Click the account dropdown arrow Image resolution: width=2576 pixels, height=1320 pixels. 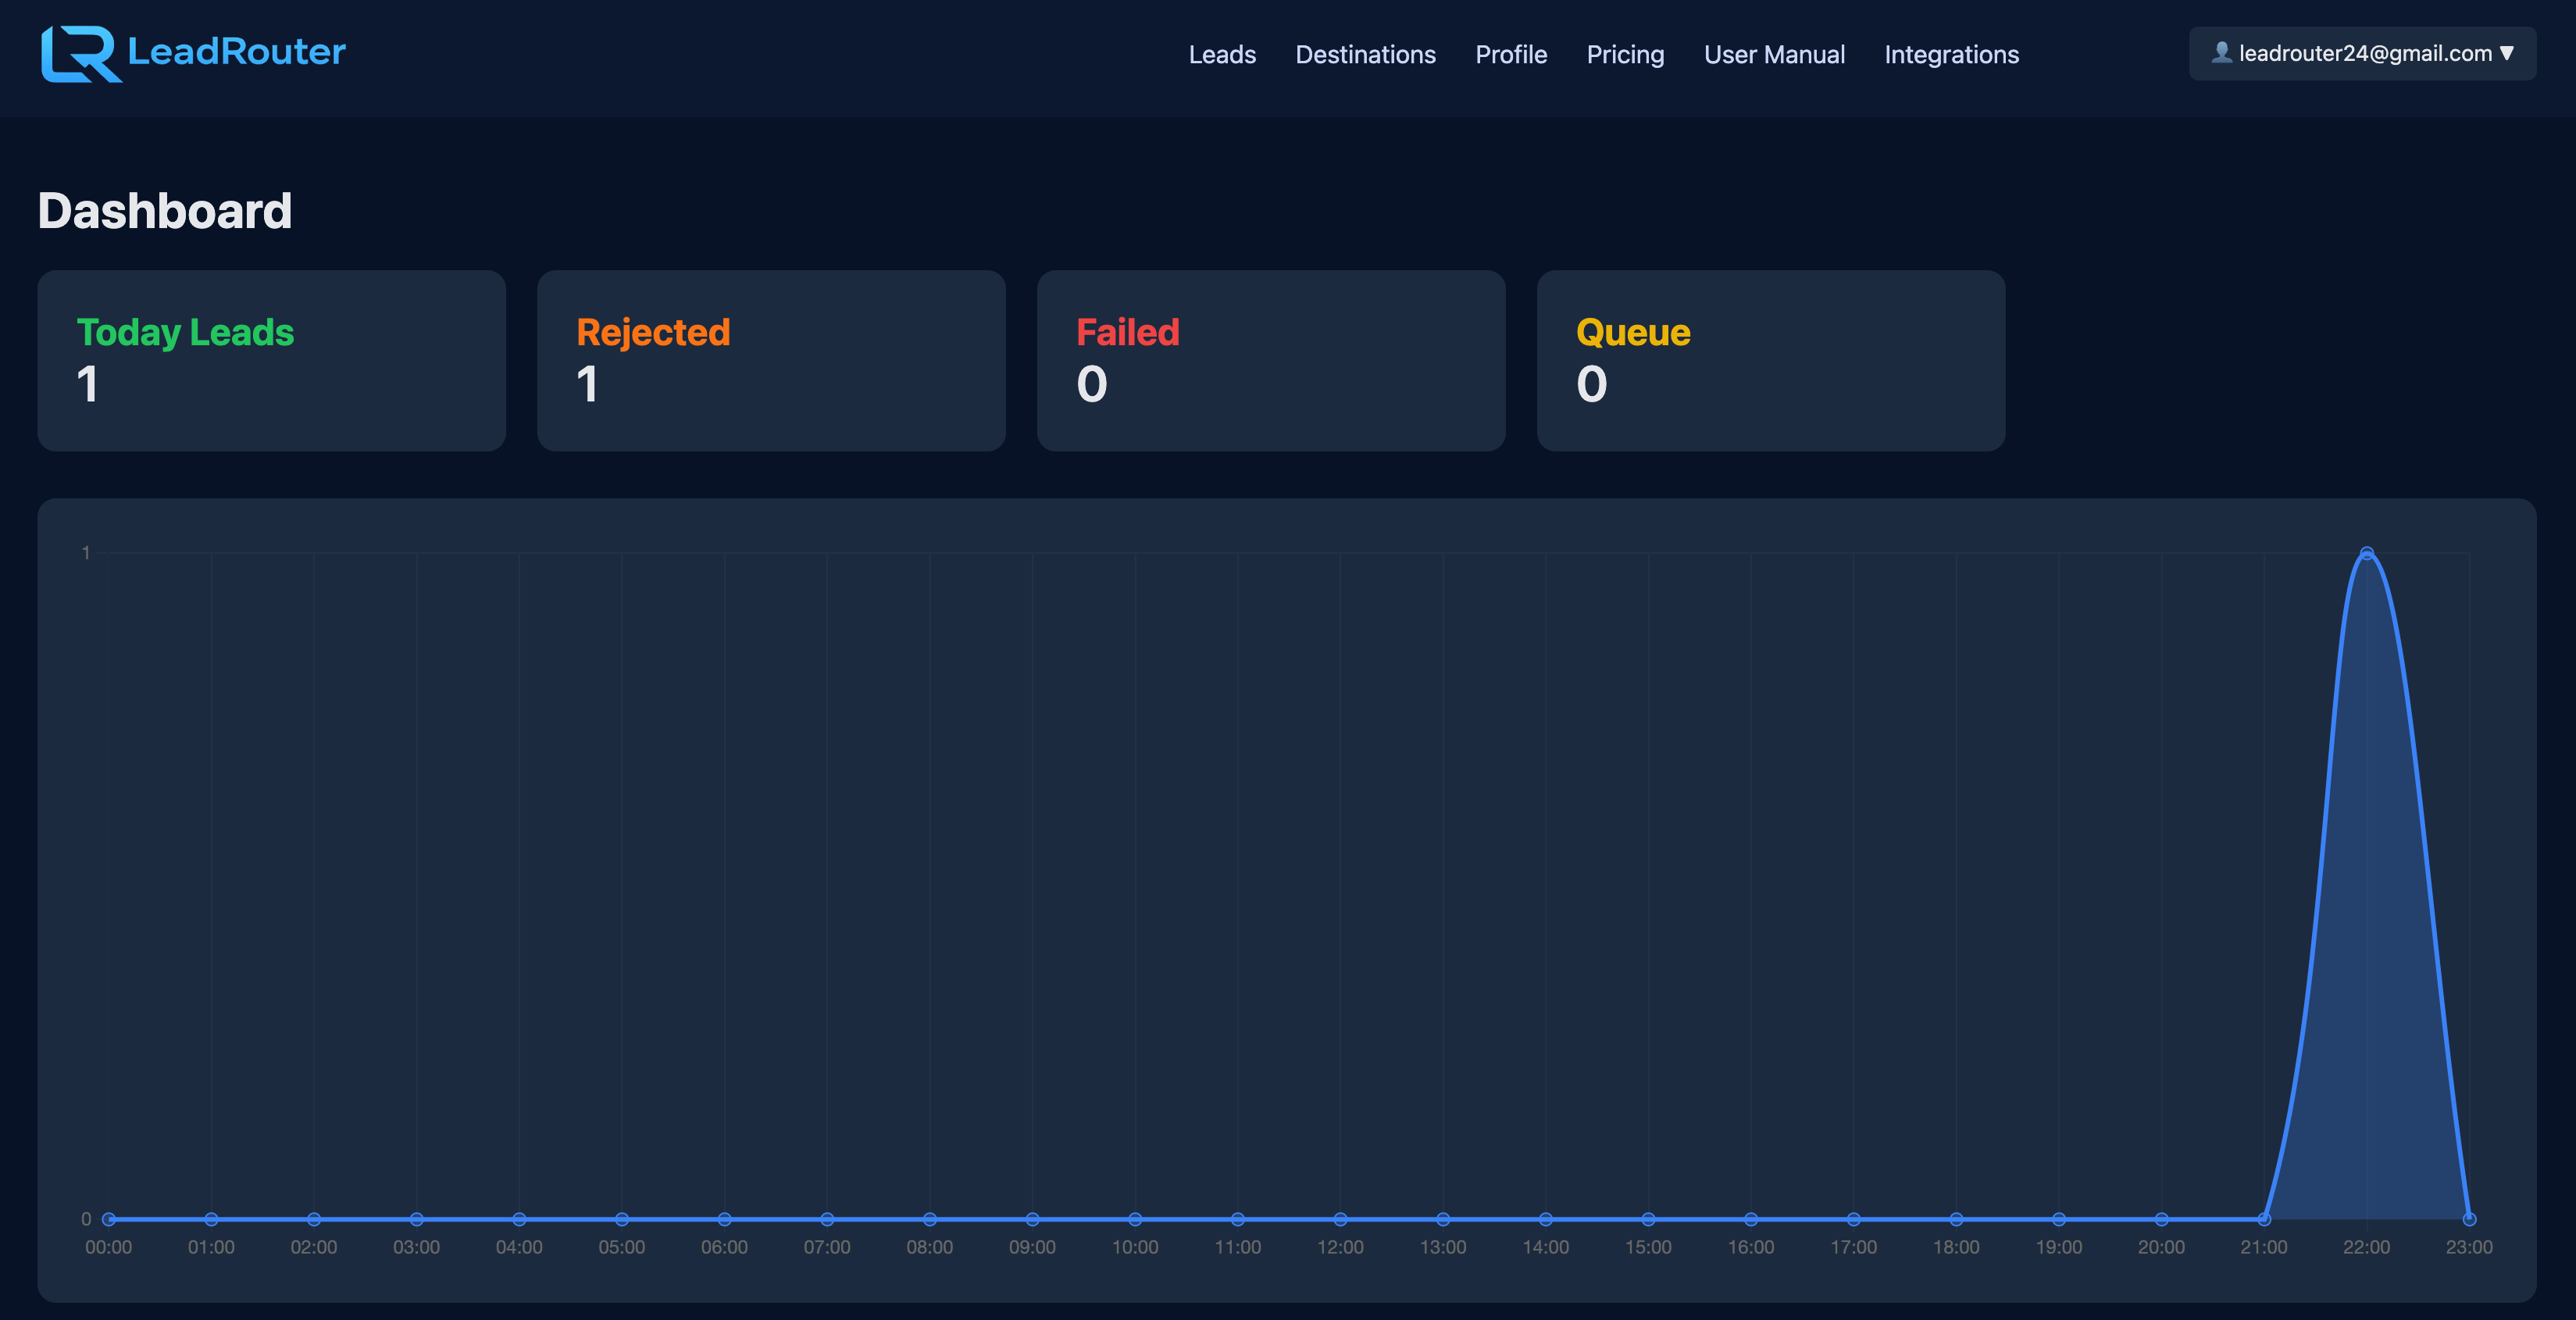coord(2506,53)
